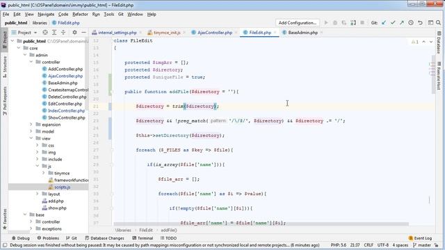Click PHP: 5.6 language level indicator
Image resolution: width=445 pixels, height=250 pixels.
pyautogui.click(x=339, y=245)
